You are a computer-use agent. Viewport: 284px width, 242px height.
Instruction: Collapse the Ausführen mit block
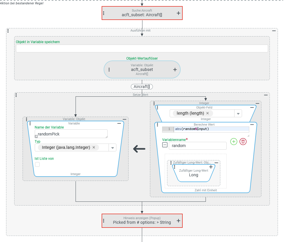click(274, 31)
